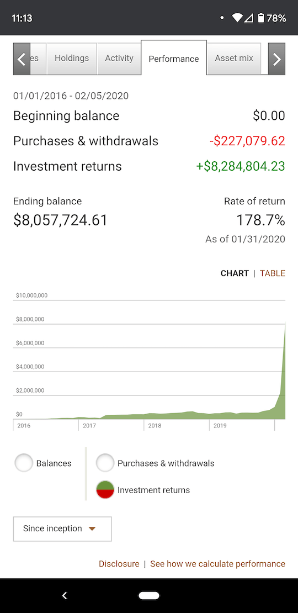298x613 pixels.
Task: Switch to the Activity tab
Action: pyautogui.click(x=119, y=58)
